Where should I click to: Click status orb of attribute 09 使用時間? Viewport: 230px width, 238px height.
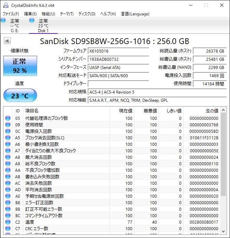pyautogui.click(x=8, y=125)
